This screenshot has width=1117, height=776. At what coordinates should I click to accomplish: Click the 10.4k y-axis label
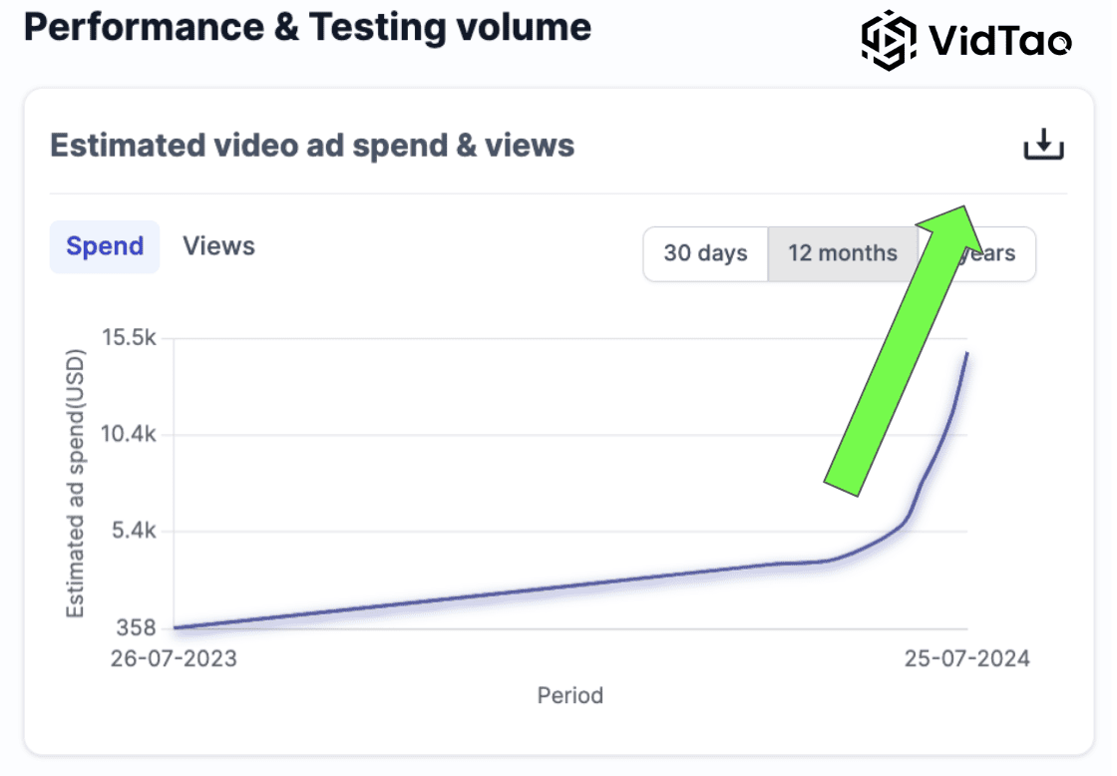coord(129,434)
